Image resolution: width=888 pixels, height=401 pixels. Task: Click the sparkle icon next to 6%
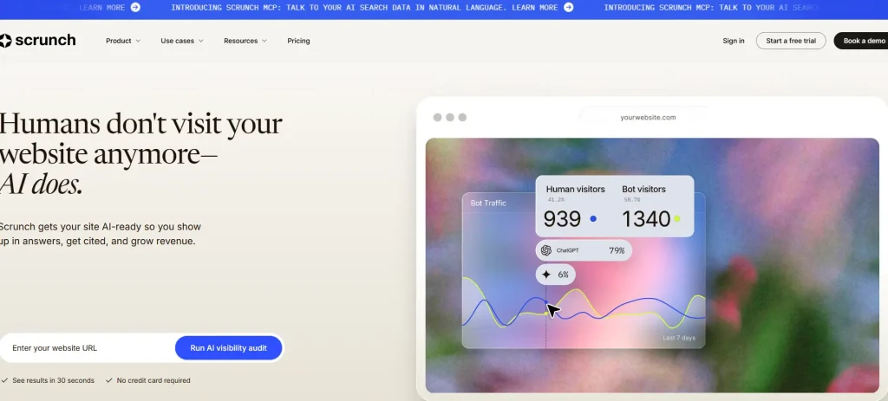click(546, 275)
